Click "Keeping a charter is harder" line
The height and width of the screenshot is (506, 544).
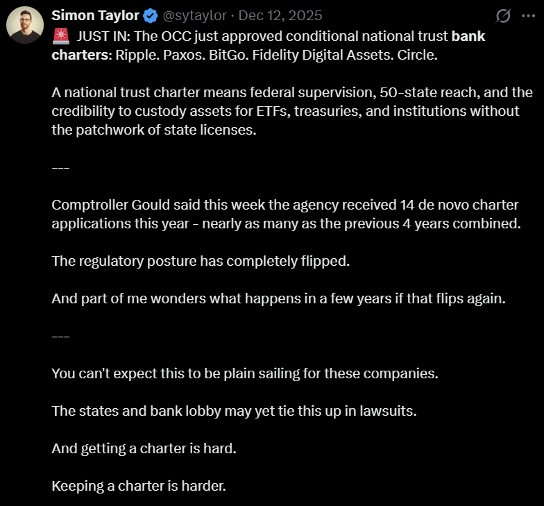(139, 485)
